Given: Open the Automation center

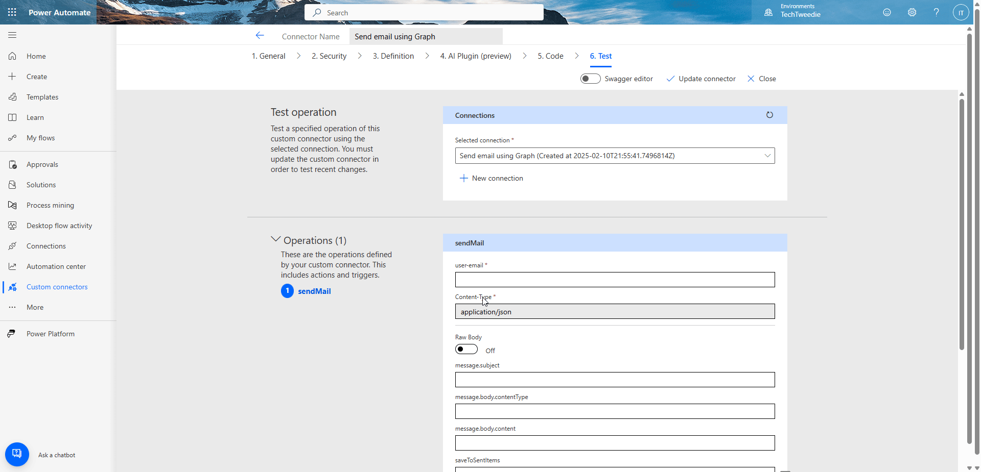Looking at the screenshot, I should [x=56, y=266].
